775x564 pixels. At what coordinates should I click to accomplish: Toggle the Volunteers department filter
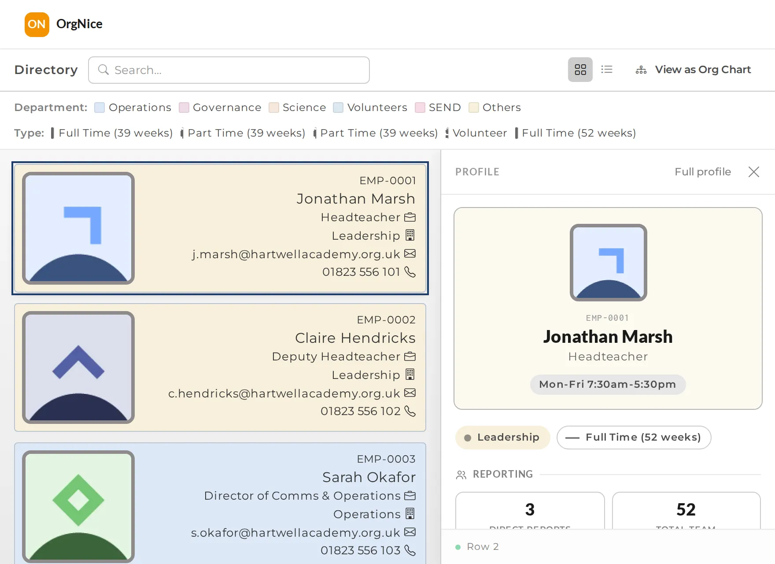coord(370,108)
